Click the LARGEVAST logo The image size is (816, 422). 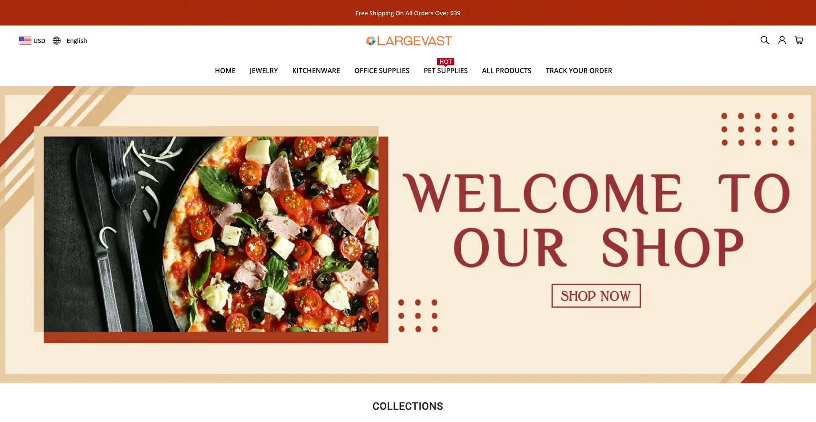click(x=409, y=41)
